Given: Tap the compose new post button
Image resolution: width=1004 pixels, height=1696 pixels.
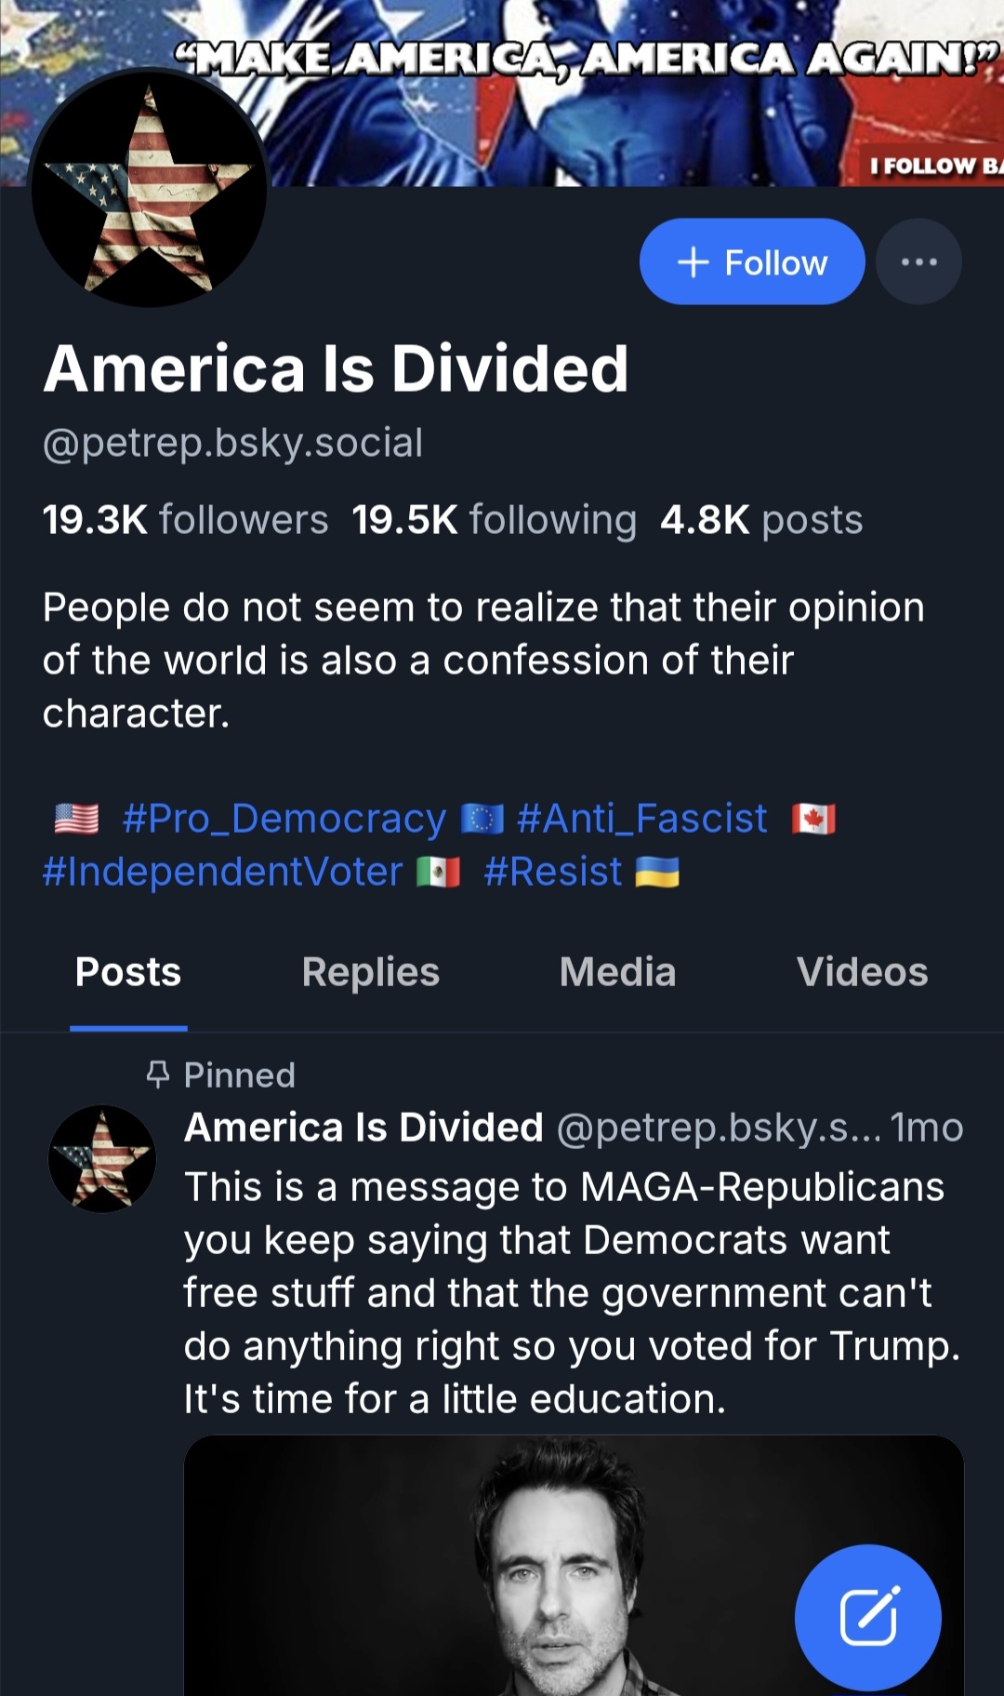Looking at the screenshot, I should point(867,1618).
